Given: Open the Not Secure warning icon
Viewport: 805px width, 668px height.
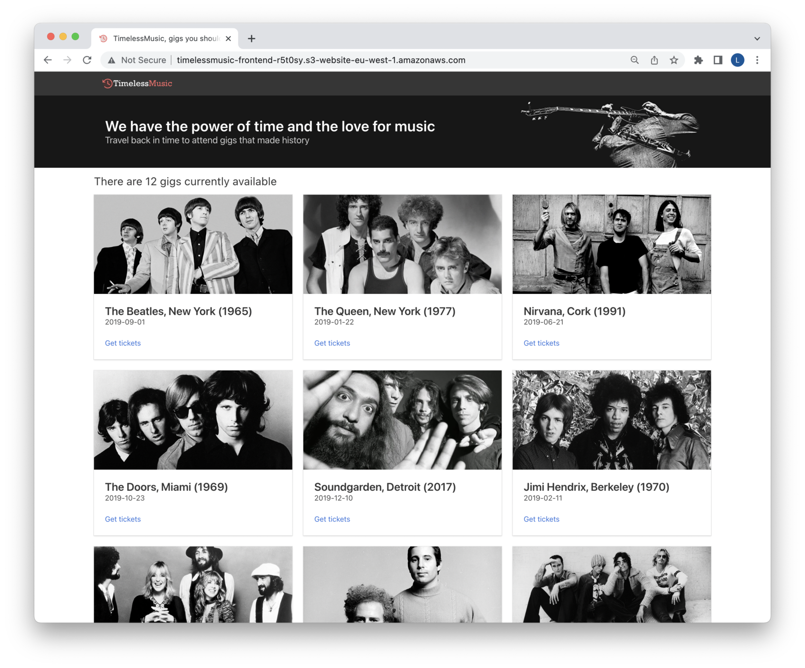Looking at the screenshot, I should [x=112, y=60].
